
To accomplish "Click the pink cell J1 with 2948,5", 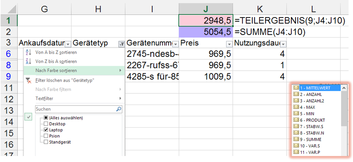I will click(206, 21).
